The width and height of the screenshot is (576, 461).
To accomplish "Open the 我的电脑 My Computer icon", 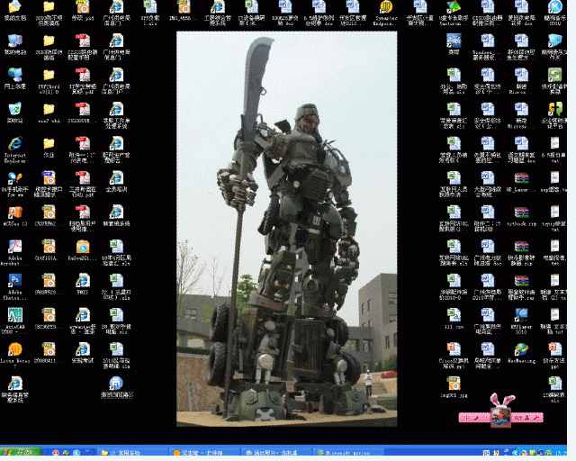I will (15, 44).
